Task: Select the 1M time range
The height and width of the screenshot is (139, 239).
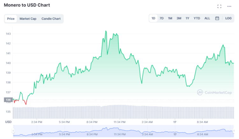Action: pos(170,18)
